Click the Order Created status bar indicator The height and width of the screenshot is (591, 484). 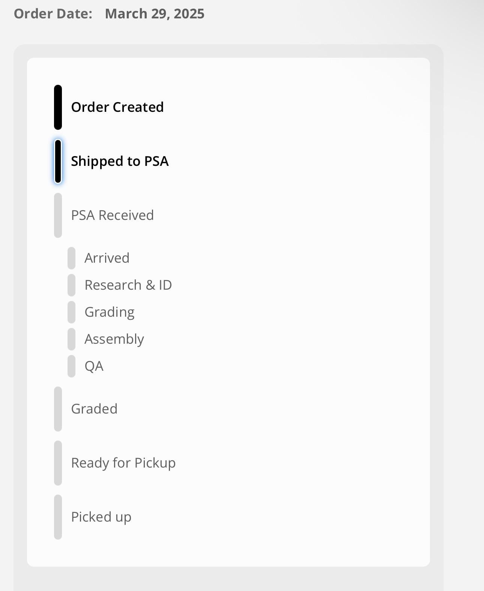58,107
